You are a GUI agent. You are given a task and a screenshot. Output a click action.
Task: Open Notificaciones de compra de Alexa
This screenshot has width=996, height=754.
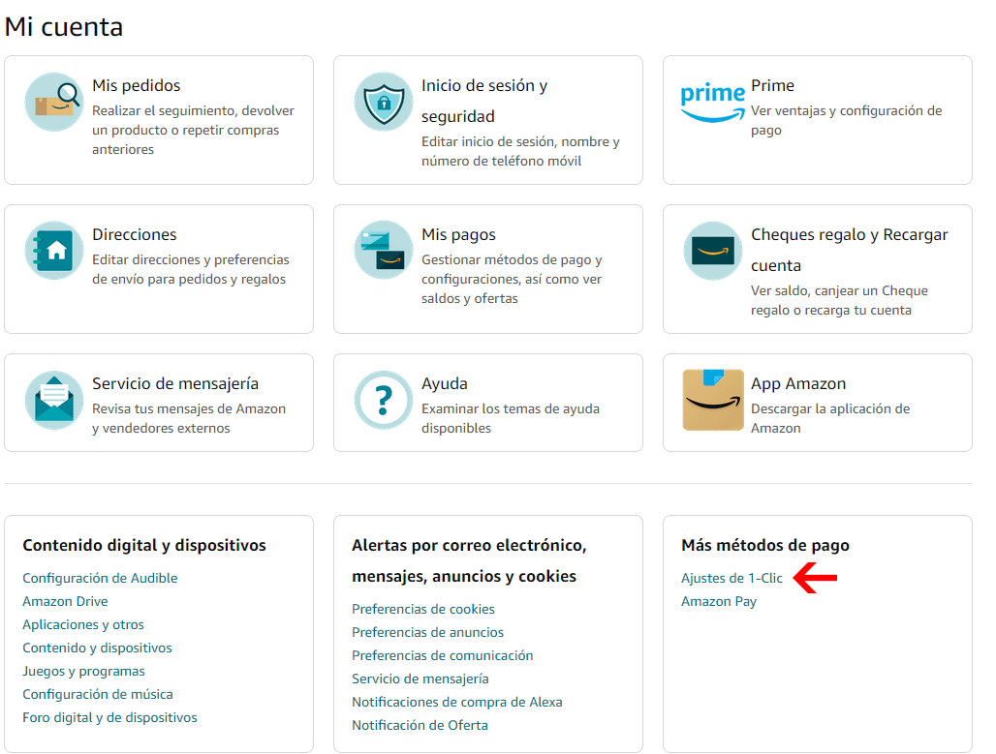456,702
